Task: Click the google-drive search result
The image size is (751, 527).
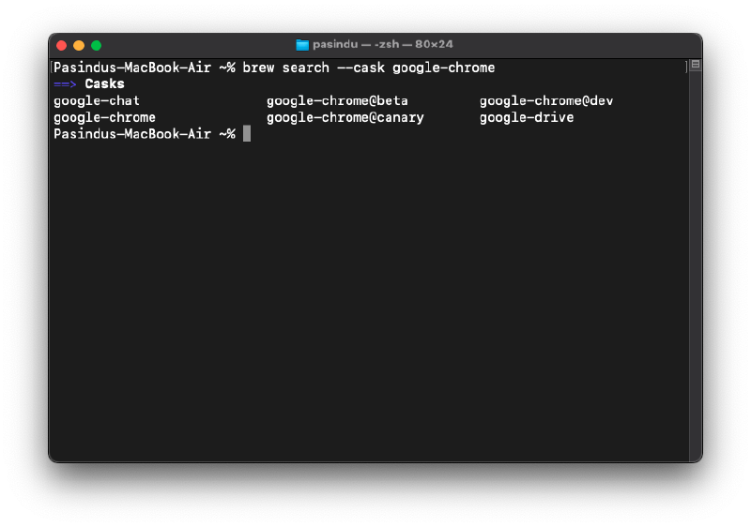Action: [x=527, y=117]
